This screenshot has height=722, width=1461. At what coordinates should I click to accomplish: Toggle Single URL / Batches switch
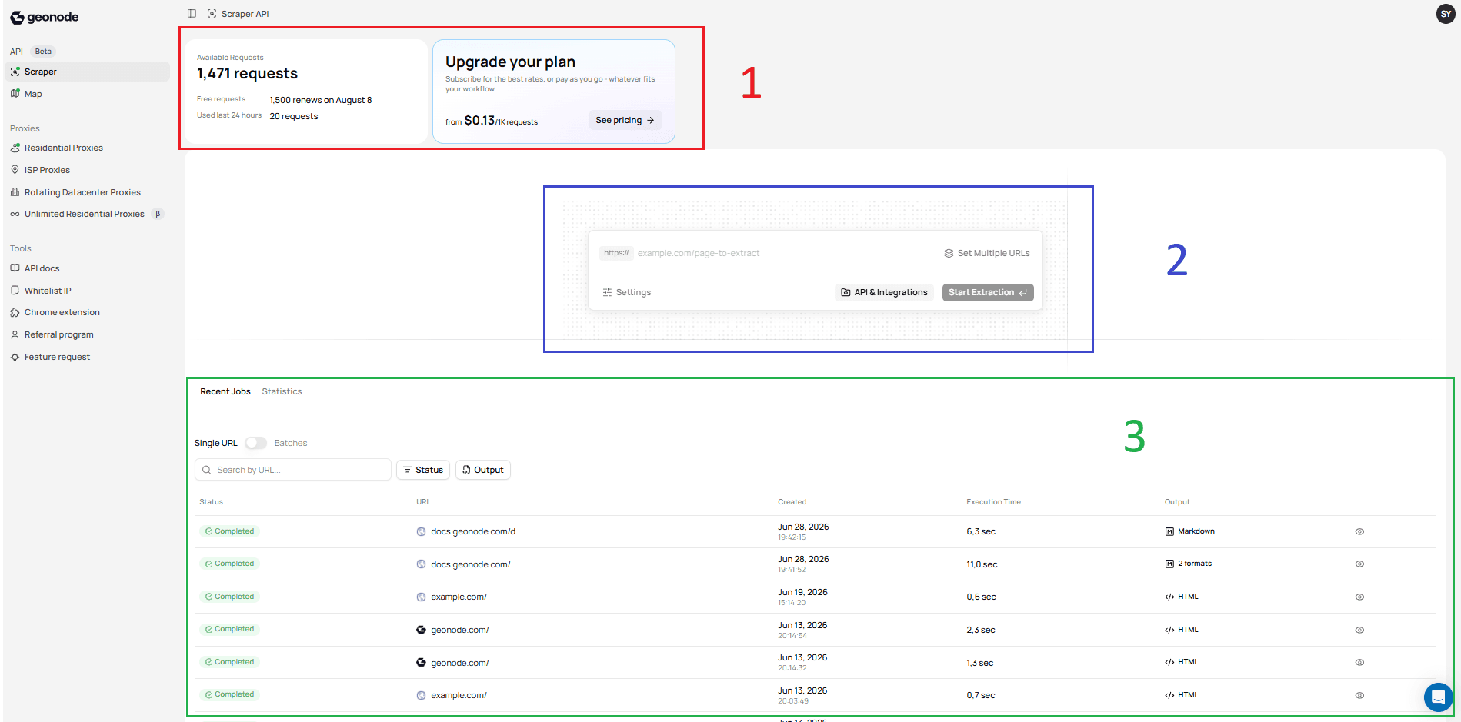[x=255, y=443]
